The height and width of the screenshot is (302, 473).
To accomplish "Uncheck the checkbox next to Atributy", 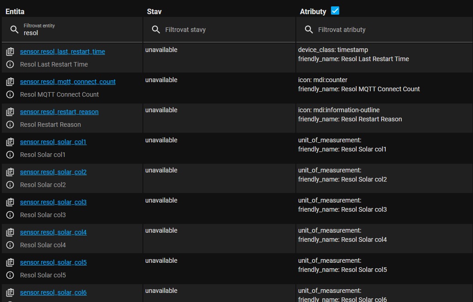I will [336, 10].
